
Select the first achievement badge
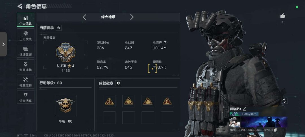pyautogui.click(x=109, y=101)
